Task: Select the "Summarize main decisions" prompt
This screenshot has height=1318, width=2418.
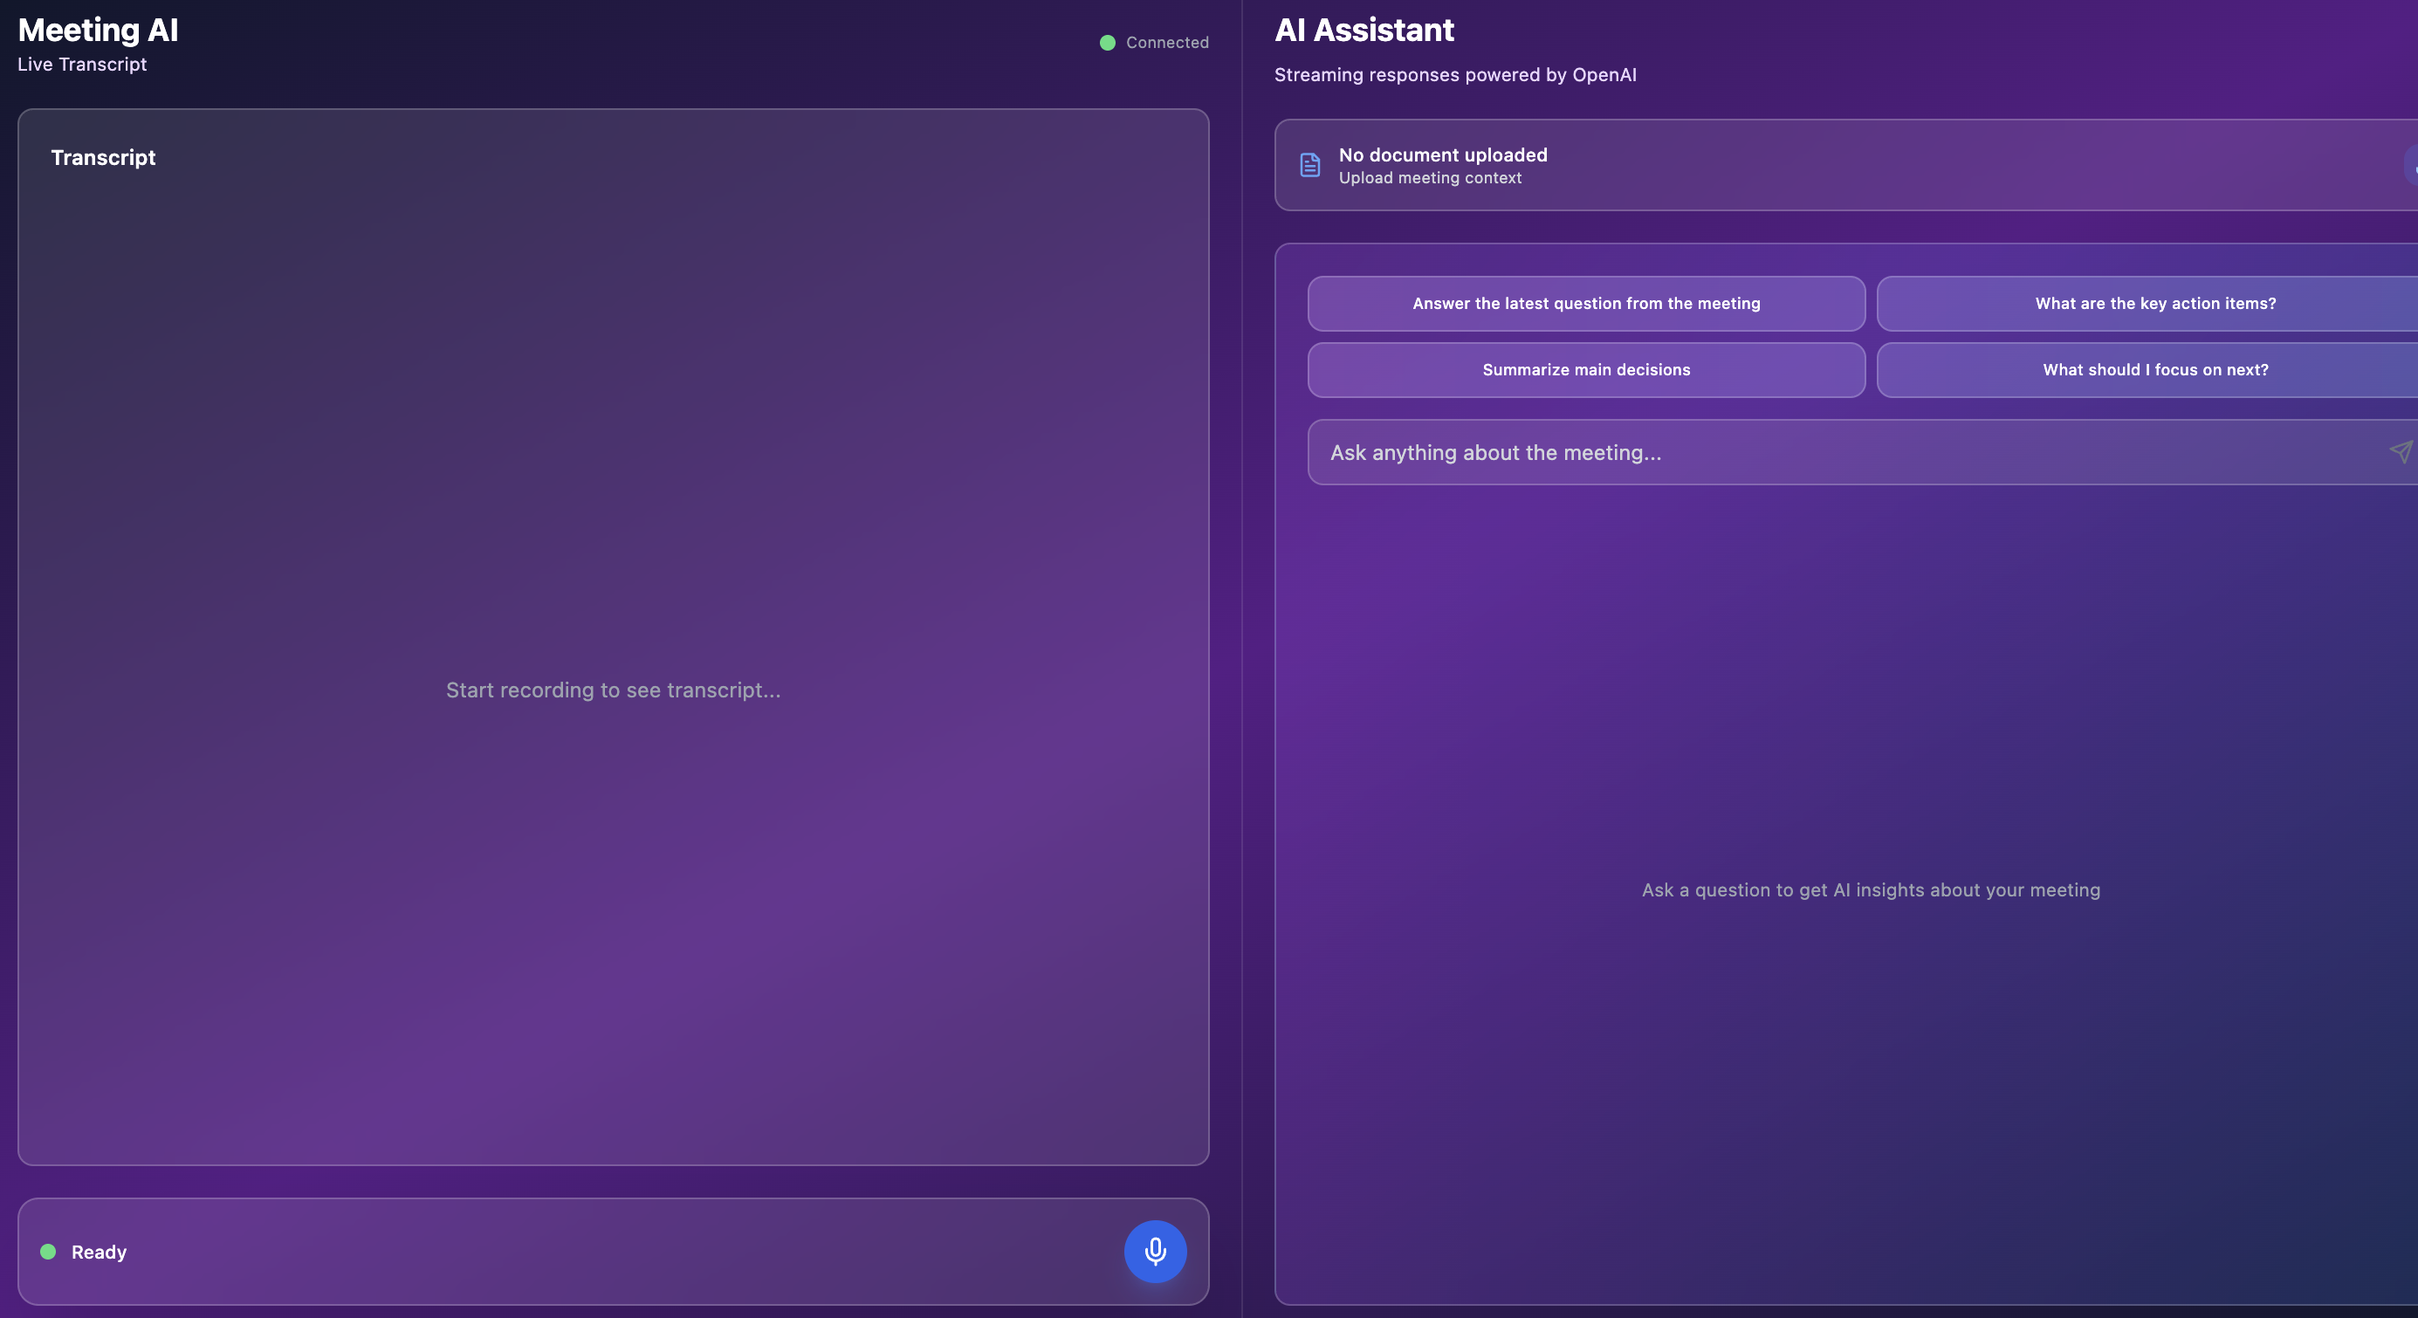Action: pyautogui.click(x=1585, y=370)
